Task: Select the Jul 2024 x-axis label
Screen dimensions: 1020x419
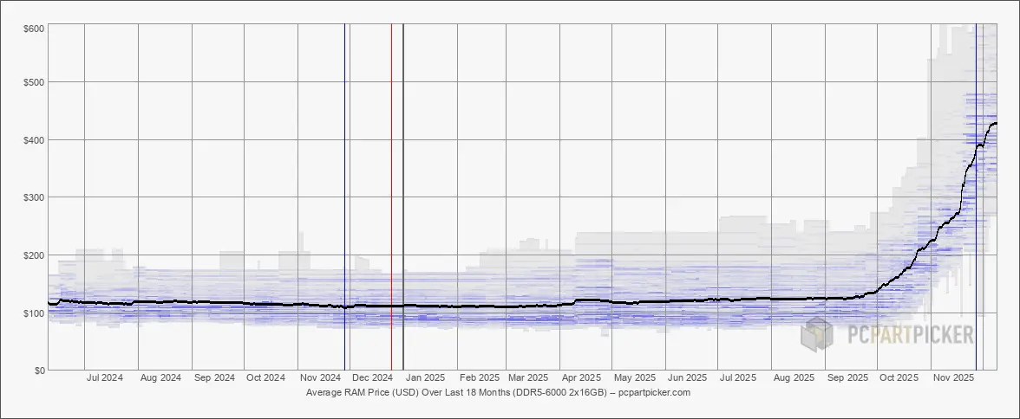Action: 105,378
